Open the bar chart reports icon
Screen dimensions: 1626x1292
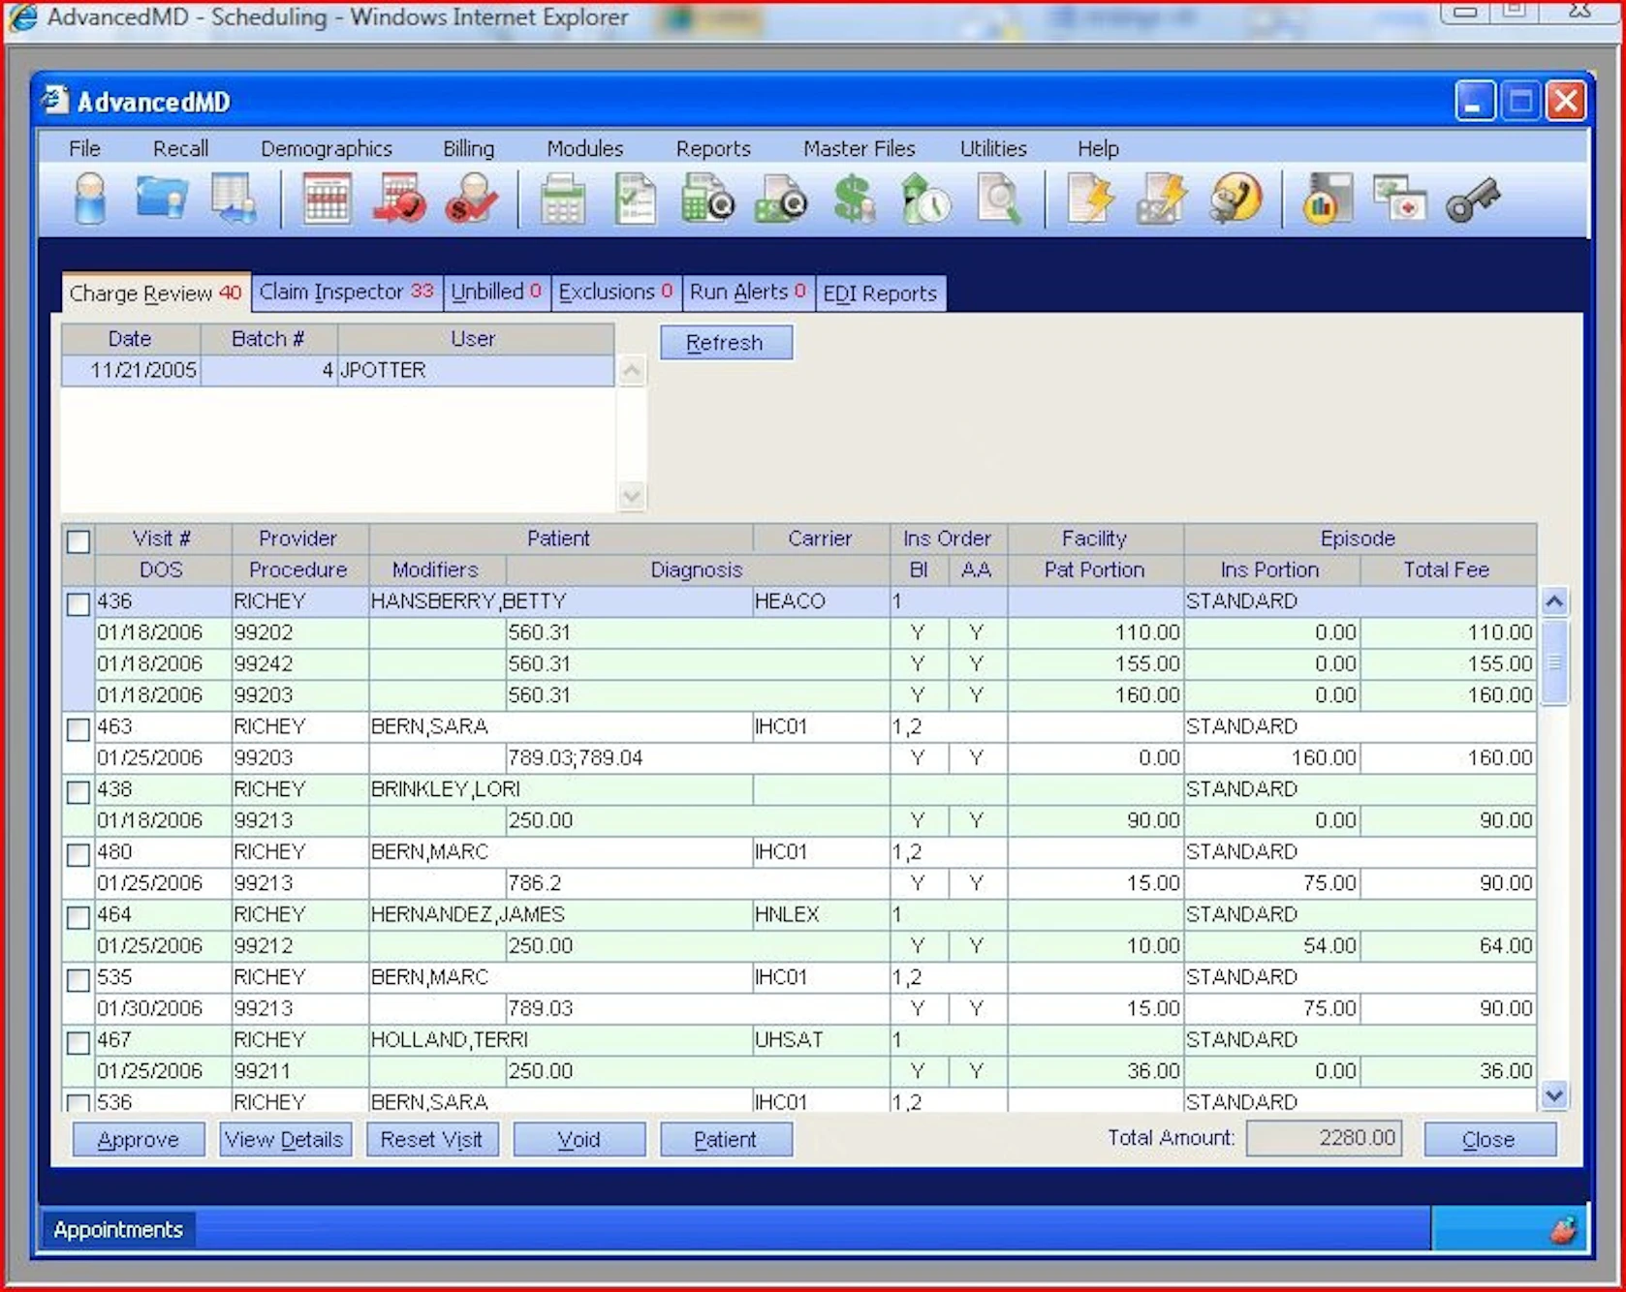pyautogui.click(x=1327, y=199)
